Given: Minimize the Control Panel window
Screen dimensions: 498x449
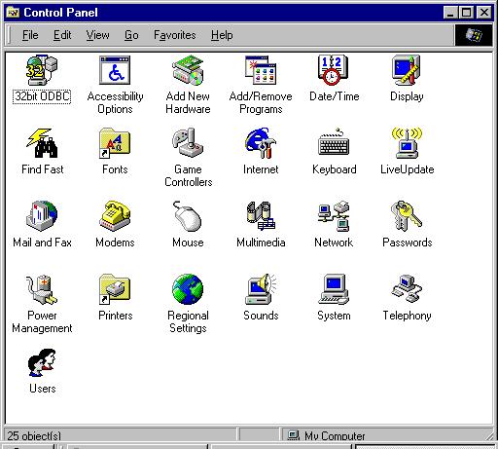Looking at the screenshot, I should pyautogui.click(x=451, y=13).
